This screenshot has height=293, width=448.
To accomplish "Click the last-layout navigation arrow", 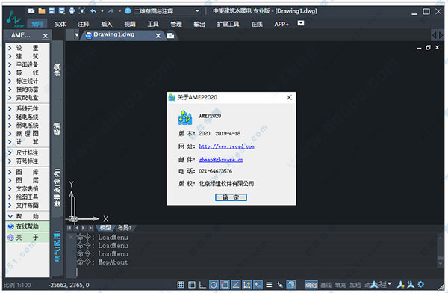I will (90, 228).
